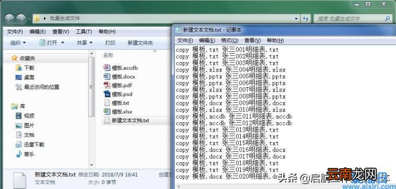Click the Notepad line containing 张三012明细表.accdb
The height and width of the screenshot is (189, 396).
[x=234, y=123]
